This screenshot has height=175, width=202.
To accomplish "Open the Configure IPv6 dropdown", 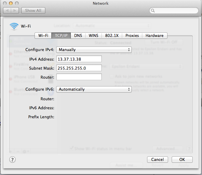I will (94, 89).
